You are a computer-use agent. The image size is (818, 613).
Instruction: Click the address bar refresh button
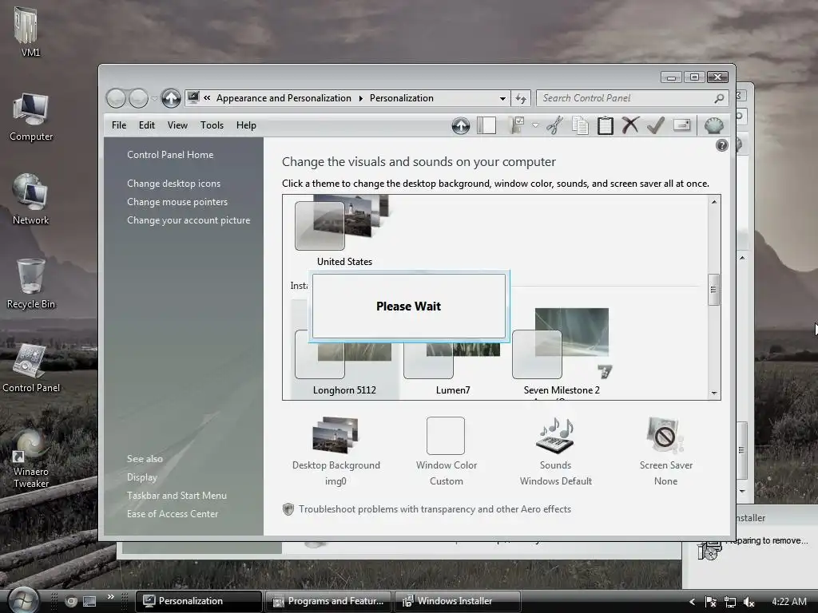521,98
